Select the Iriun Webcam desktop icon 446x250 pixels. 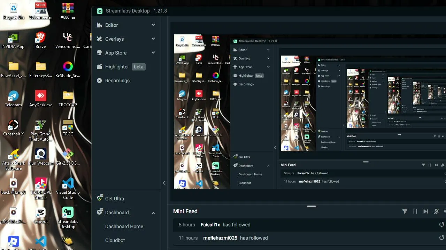coord(41,157)
